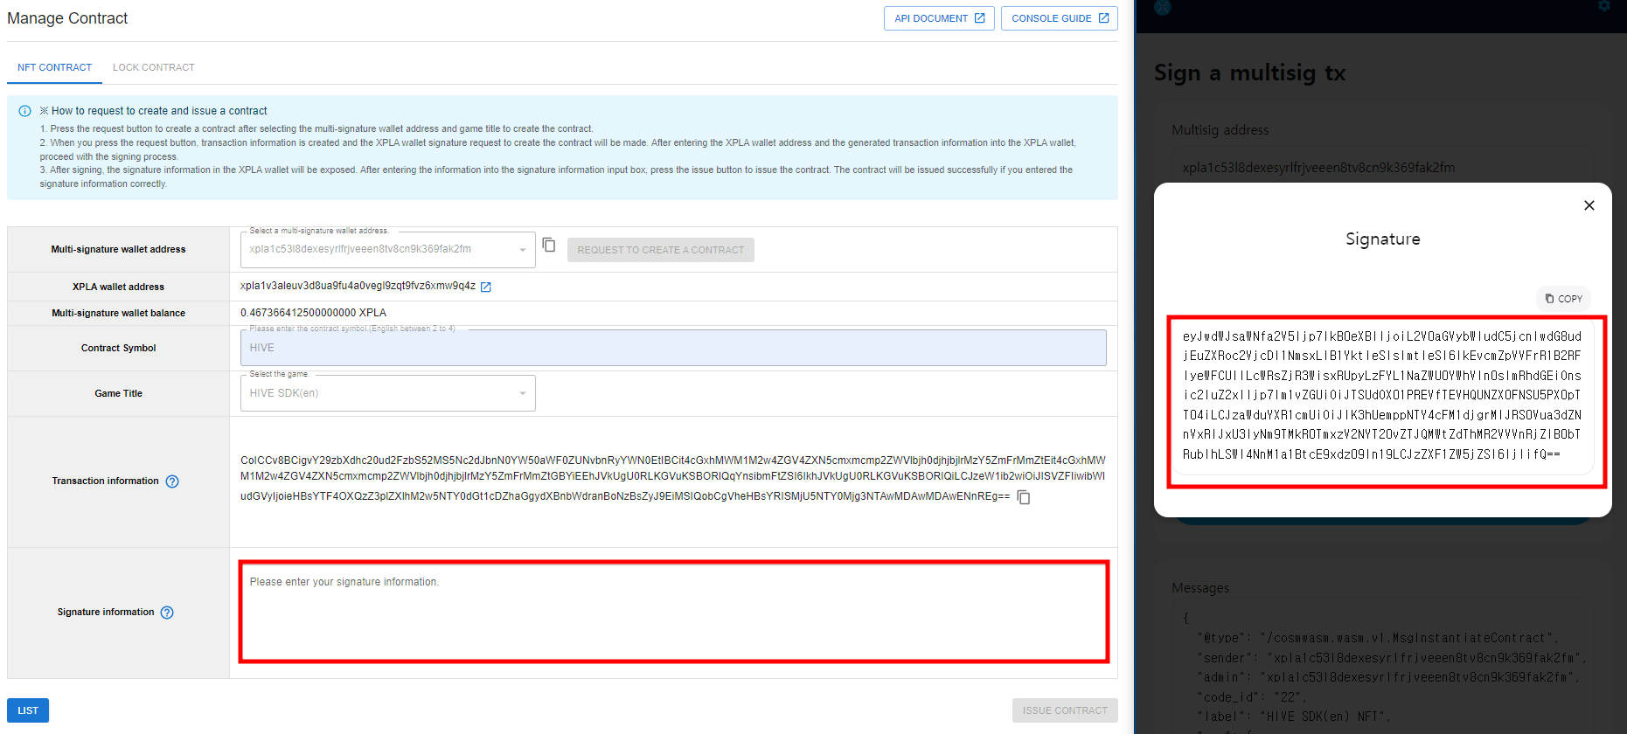
Task: Click REQUEST TO CREATE A CONTRACT button
Action: [x=661, y=250]
